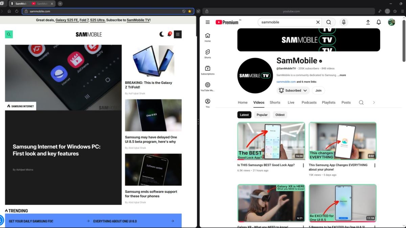Click the Join channel button
The height and width of the screenshot is (228, 406).
click(318, 91)
